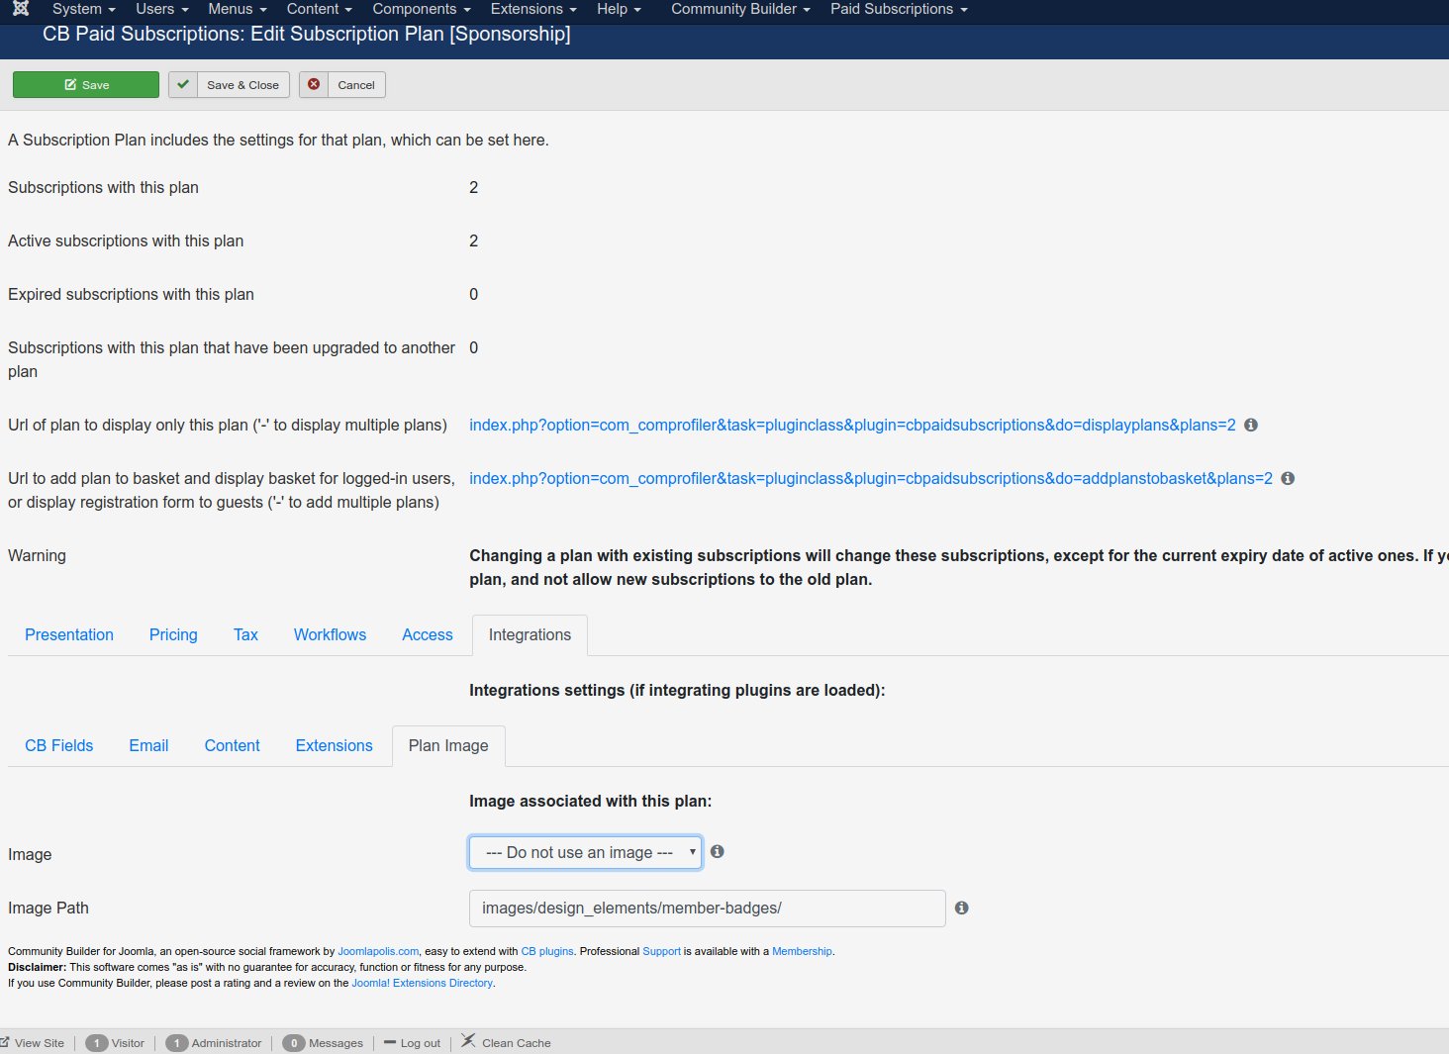The image size is (1449, 1054).
Task: Switch to the Workflows tab
Action: (330, 634)
